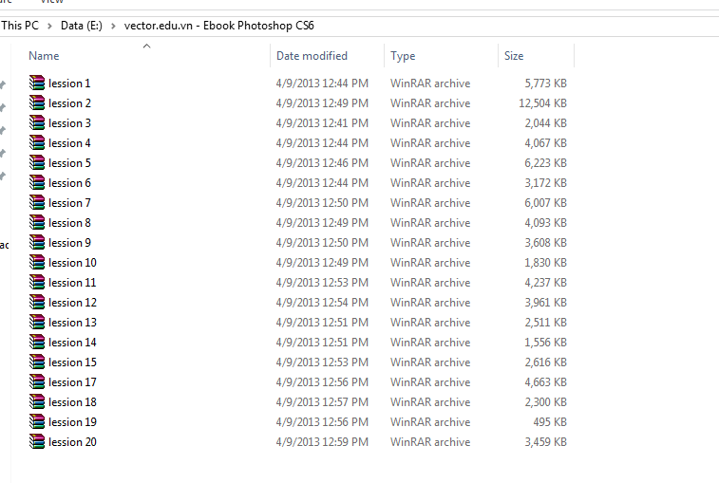Sort files by Name column header

[x=44, y=56]
